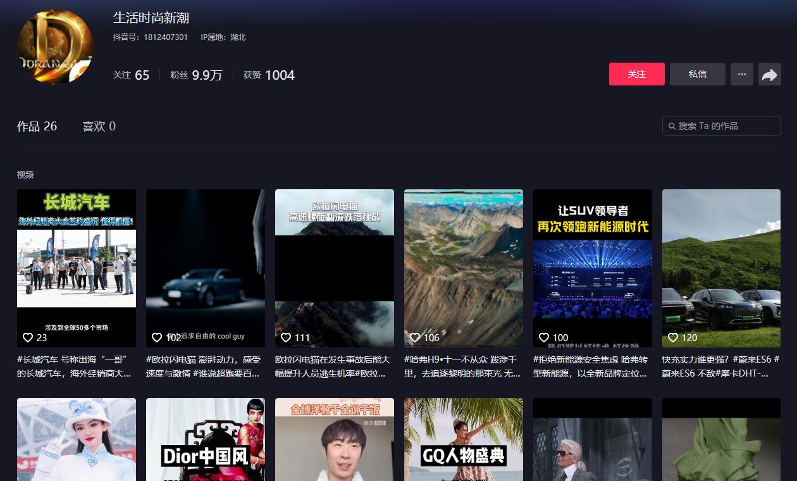Open the white-haired man with sunglasses video
The width and height of the screenshot is (797, 481).
point(593,439)
